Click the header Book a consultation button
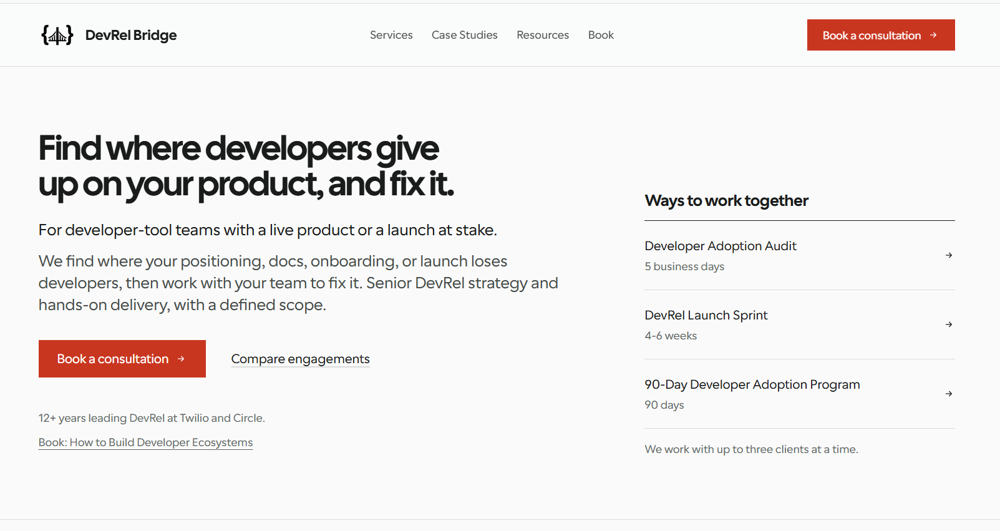Image resolution: width=1000 pixels, height=531 pixels. (881, 35)
